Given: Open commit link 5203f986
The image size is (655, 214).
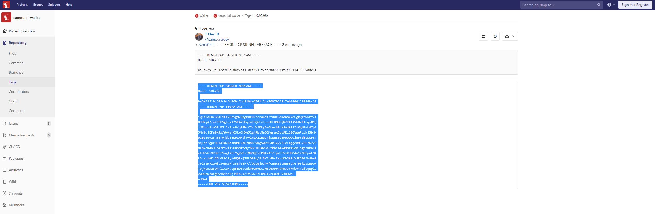Looking at the screenshot, I should 207,45.
